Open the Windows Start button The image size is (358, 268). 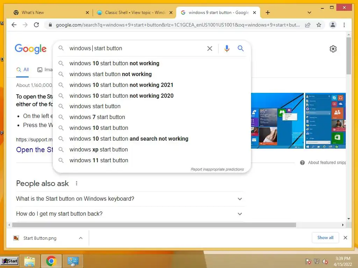(9, 261)
